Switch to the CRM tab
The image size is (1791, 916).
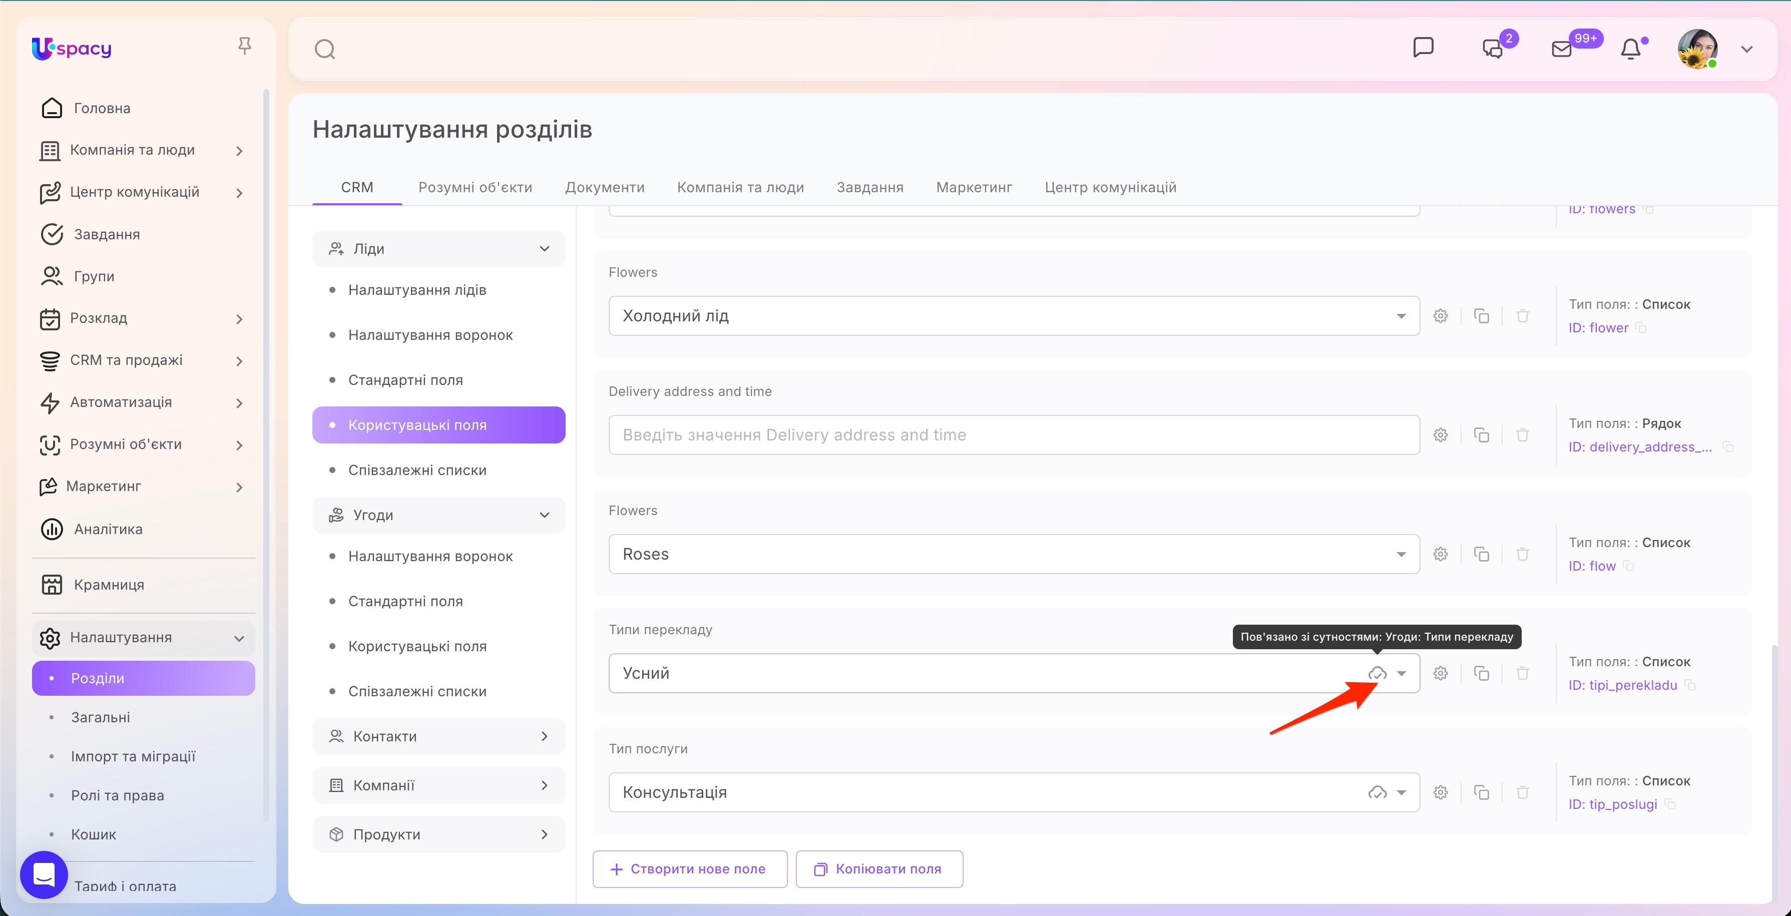point(357,187)
